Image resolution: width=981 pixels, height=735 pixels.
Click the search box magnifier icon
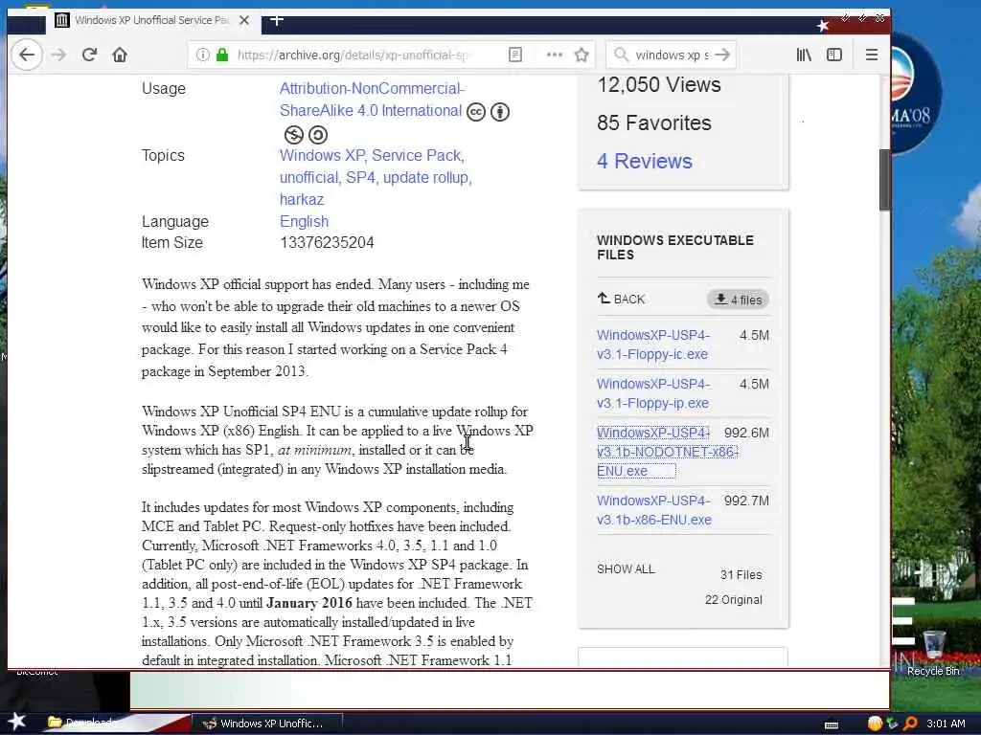[621, 55]
